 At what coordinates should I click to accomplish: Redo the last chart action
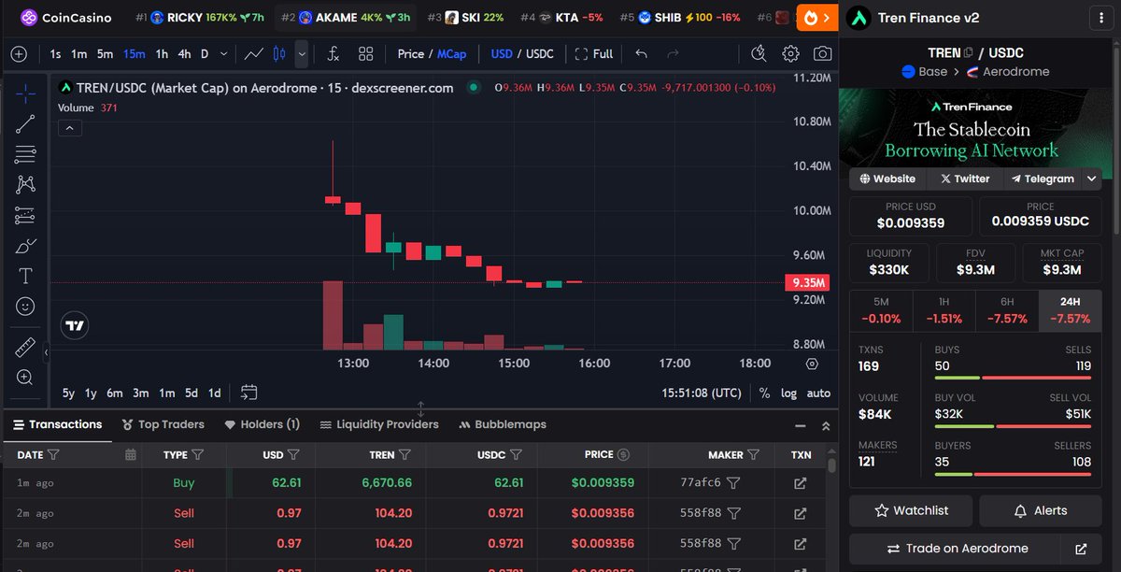pyautogui.click(x=673, y=54)
